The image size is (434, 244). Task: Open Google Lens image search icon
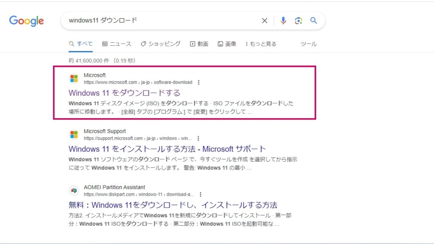click(x=298, y=20)
